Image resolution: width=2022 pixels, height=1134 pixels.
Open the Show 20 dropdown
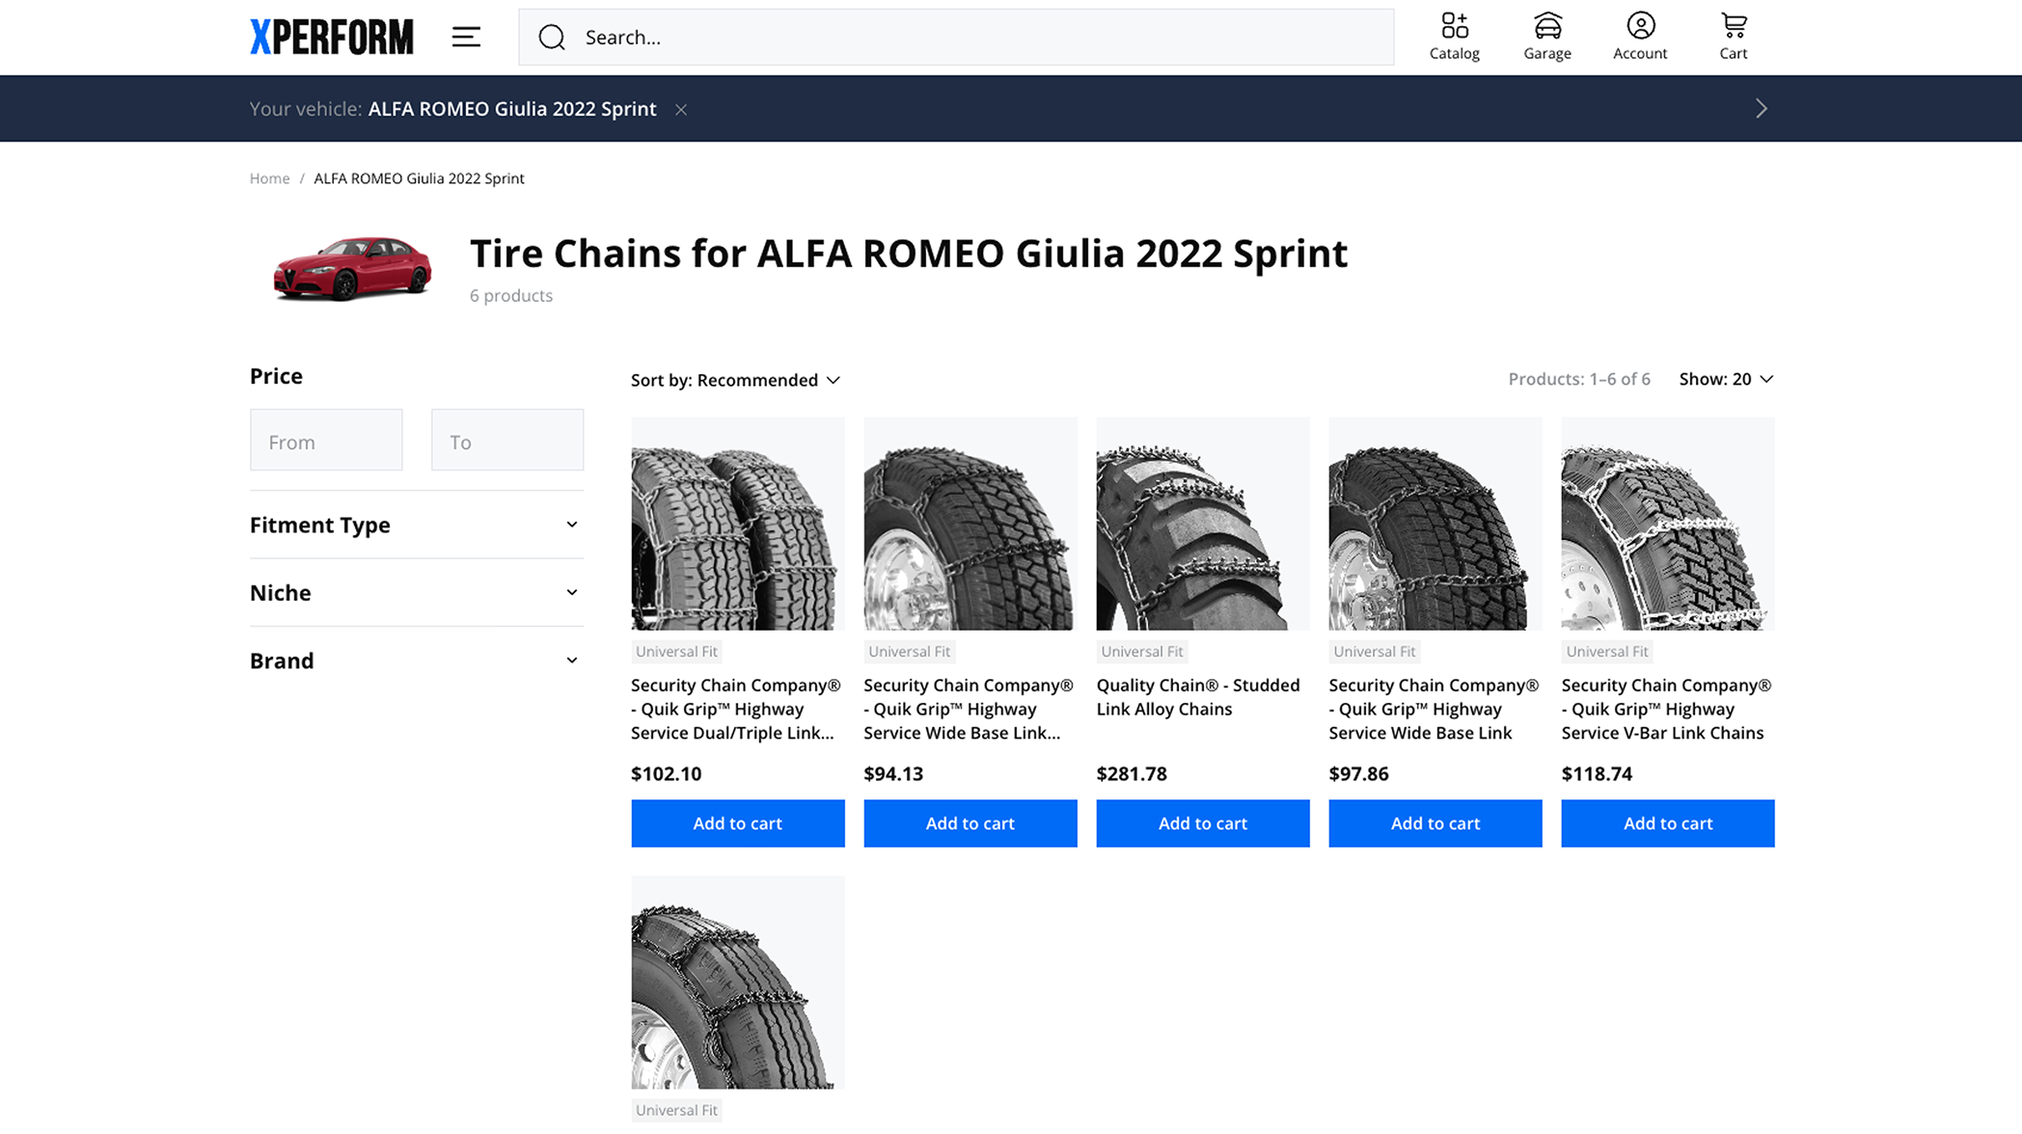coord(1726,379)
